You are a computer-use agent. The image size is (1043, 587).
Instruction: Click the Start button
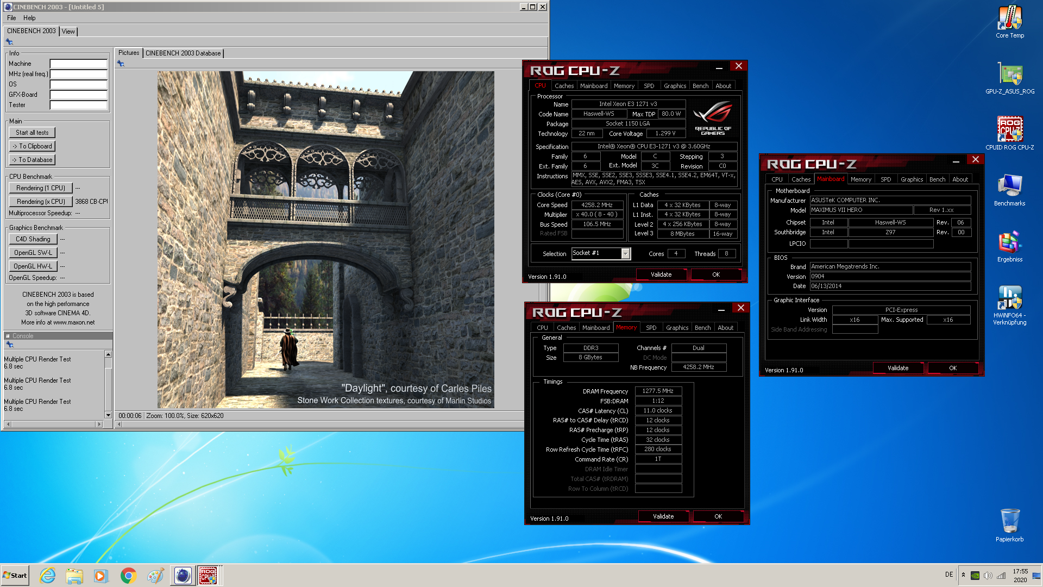[15, 576]
